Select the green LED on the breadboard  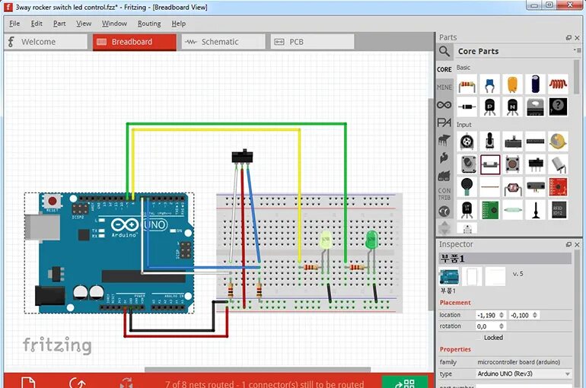point(371,240)
